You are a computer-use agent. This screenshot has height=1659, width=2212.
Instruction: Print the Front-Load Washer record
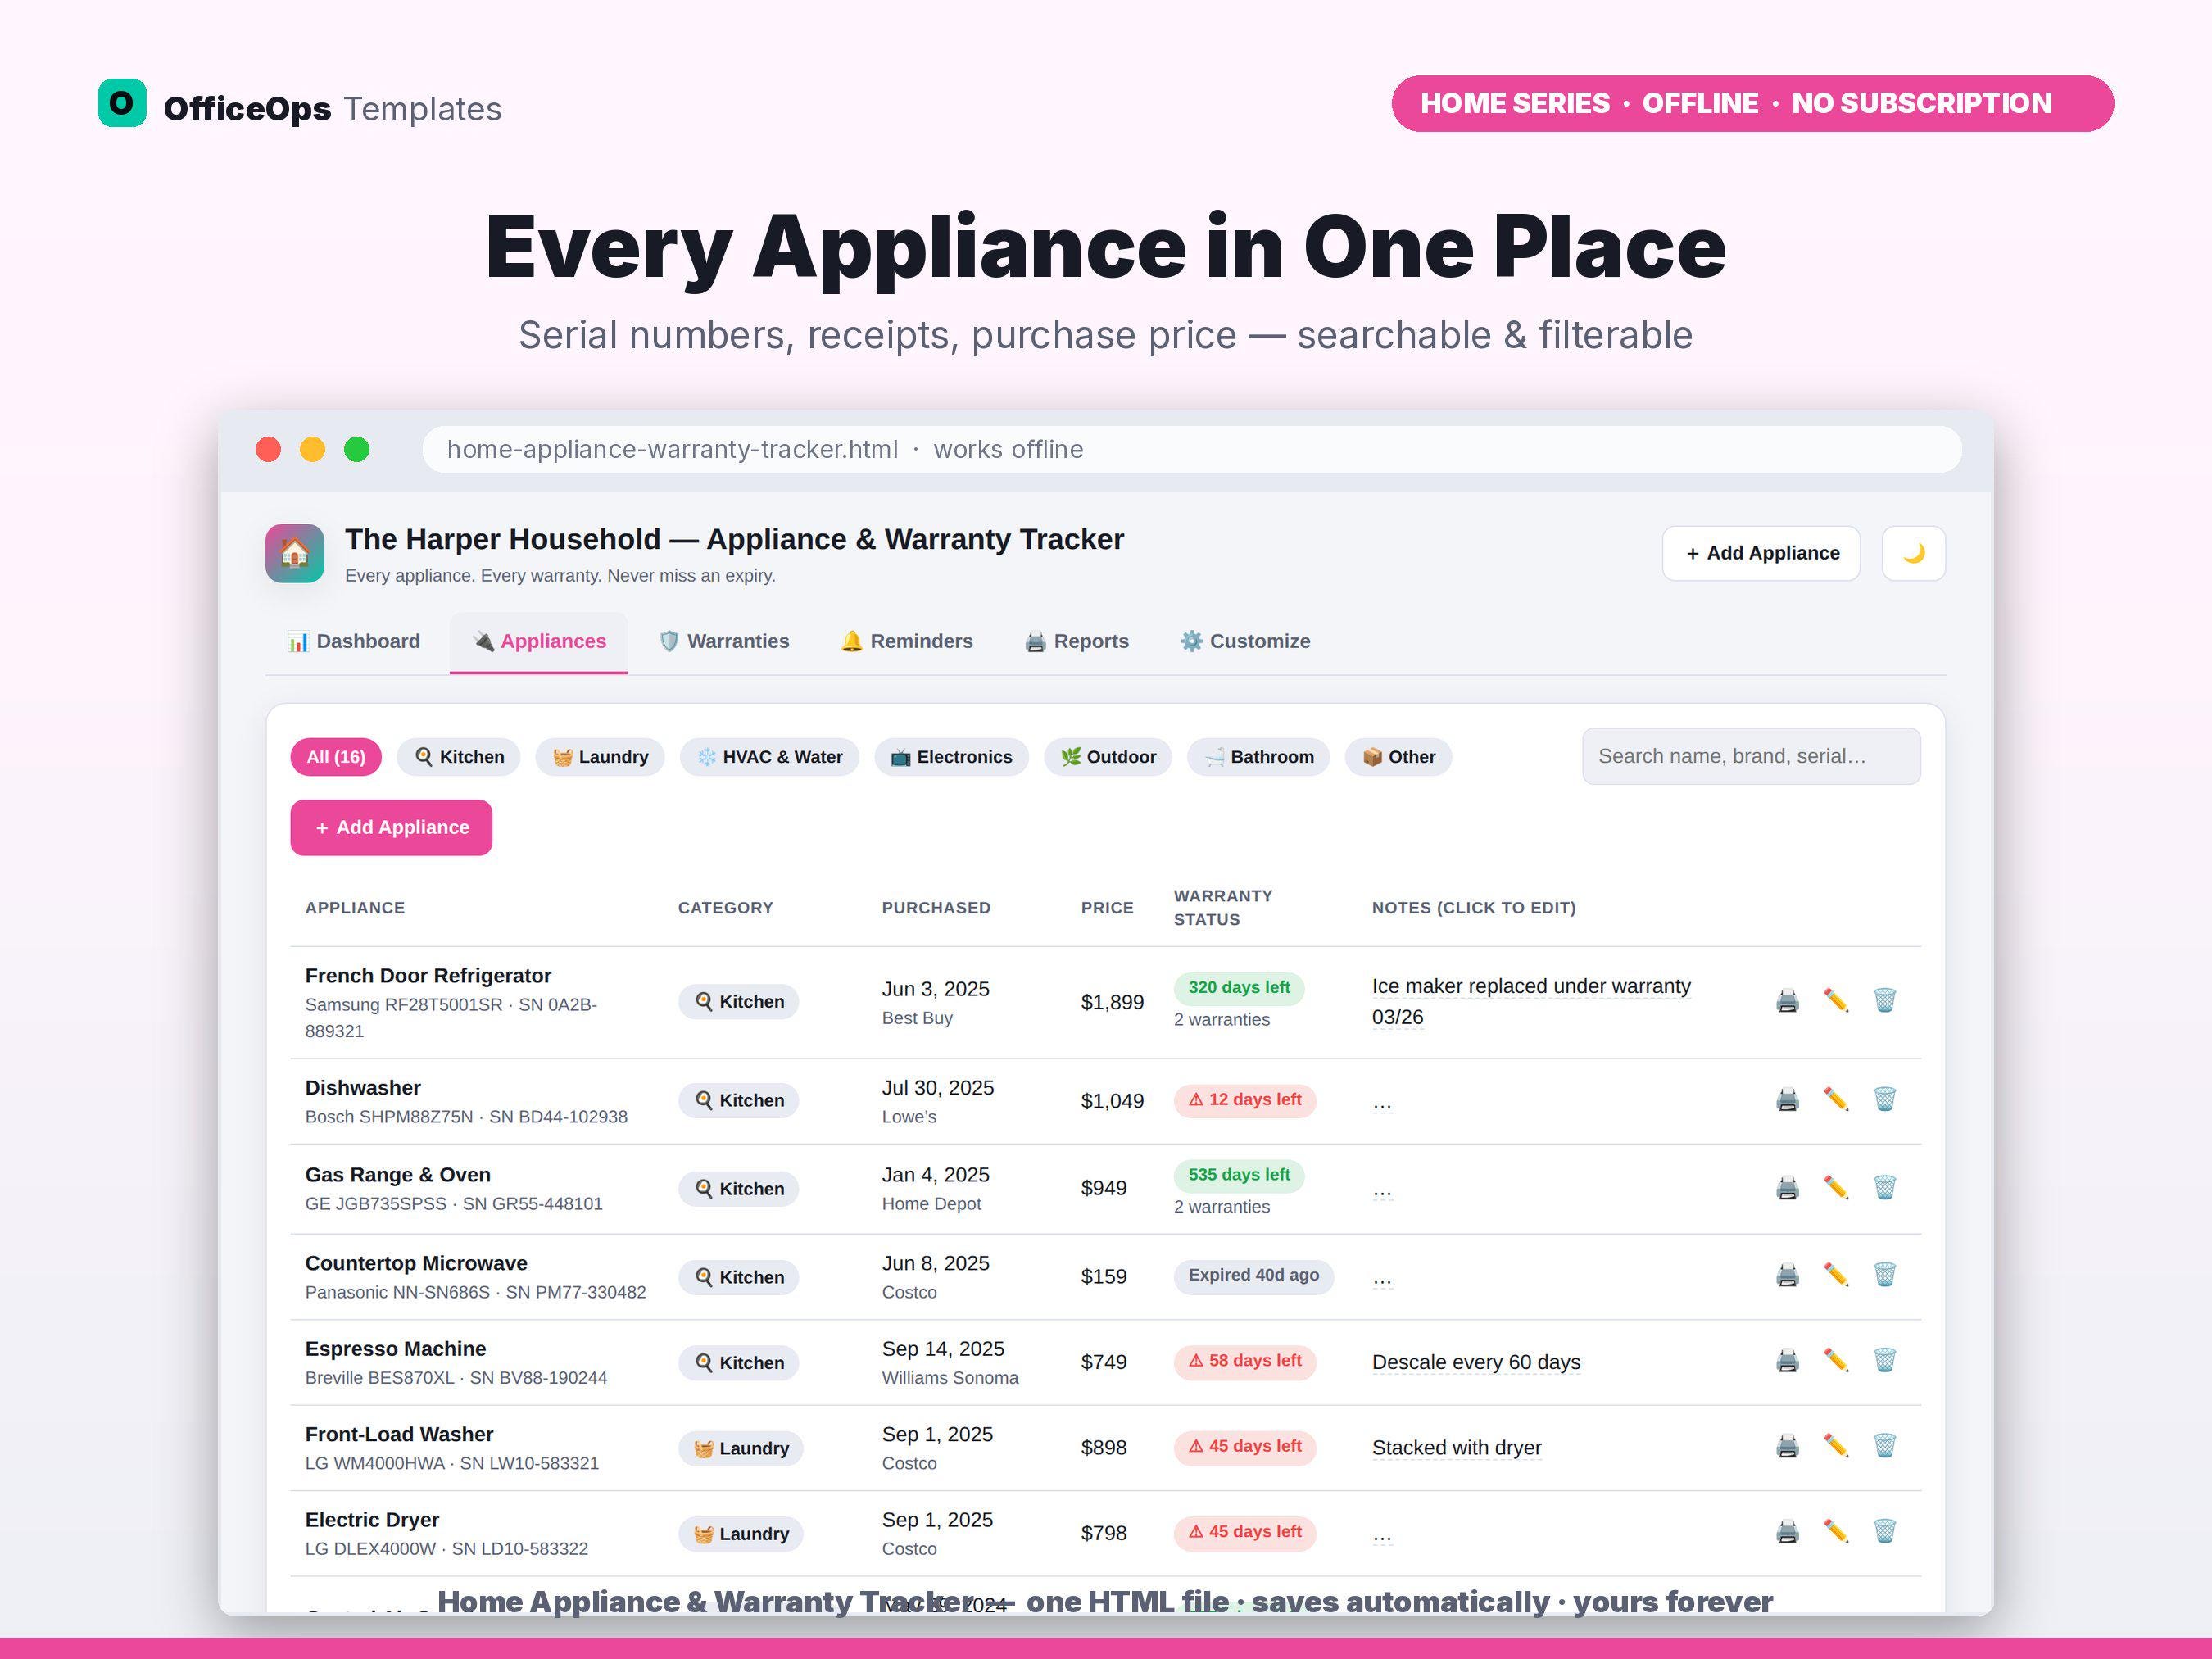click(x=1787, y=1446)
